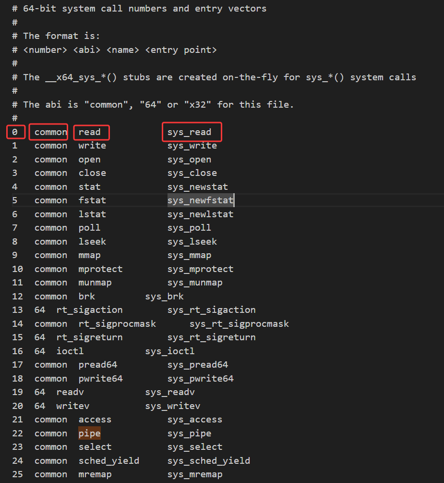Click the sys_mremap entry point
444x483 pixels.
tap(195, 474)
